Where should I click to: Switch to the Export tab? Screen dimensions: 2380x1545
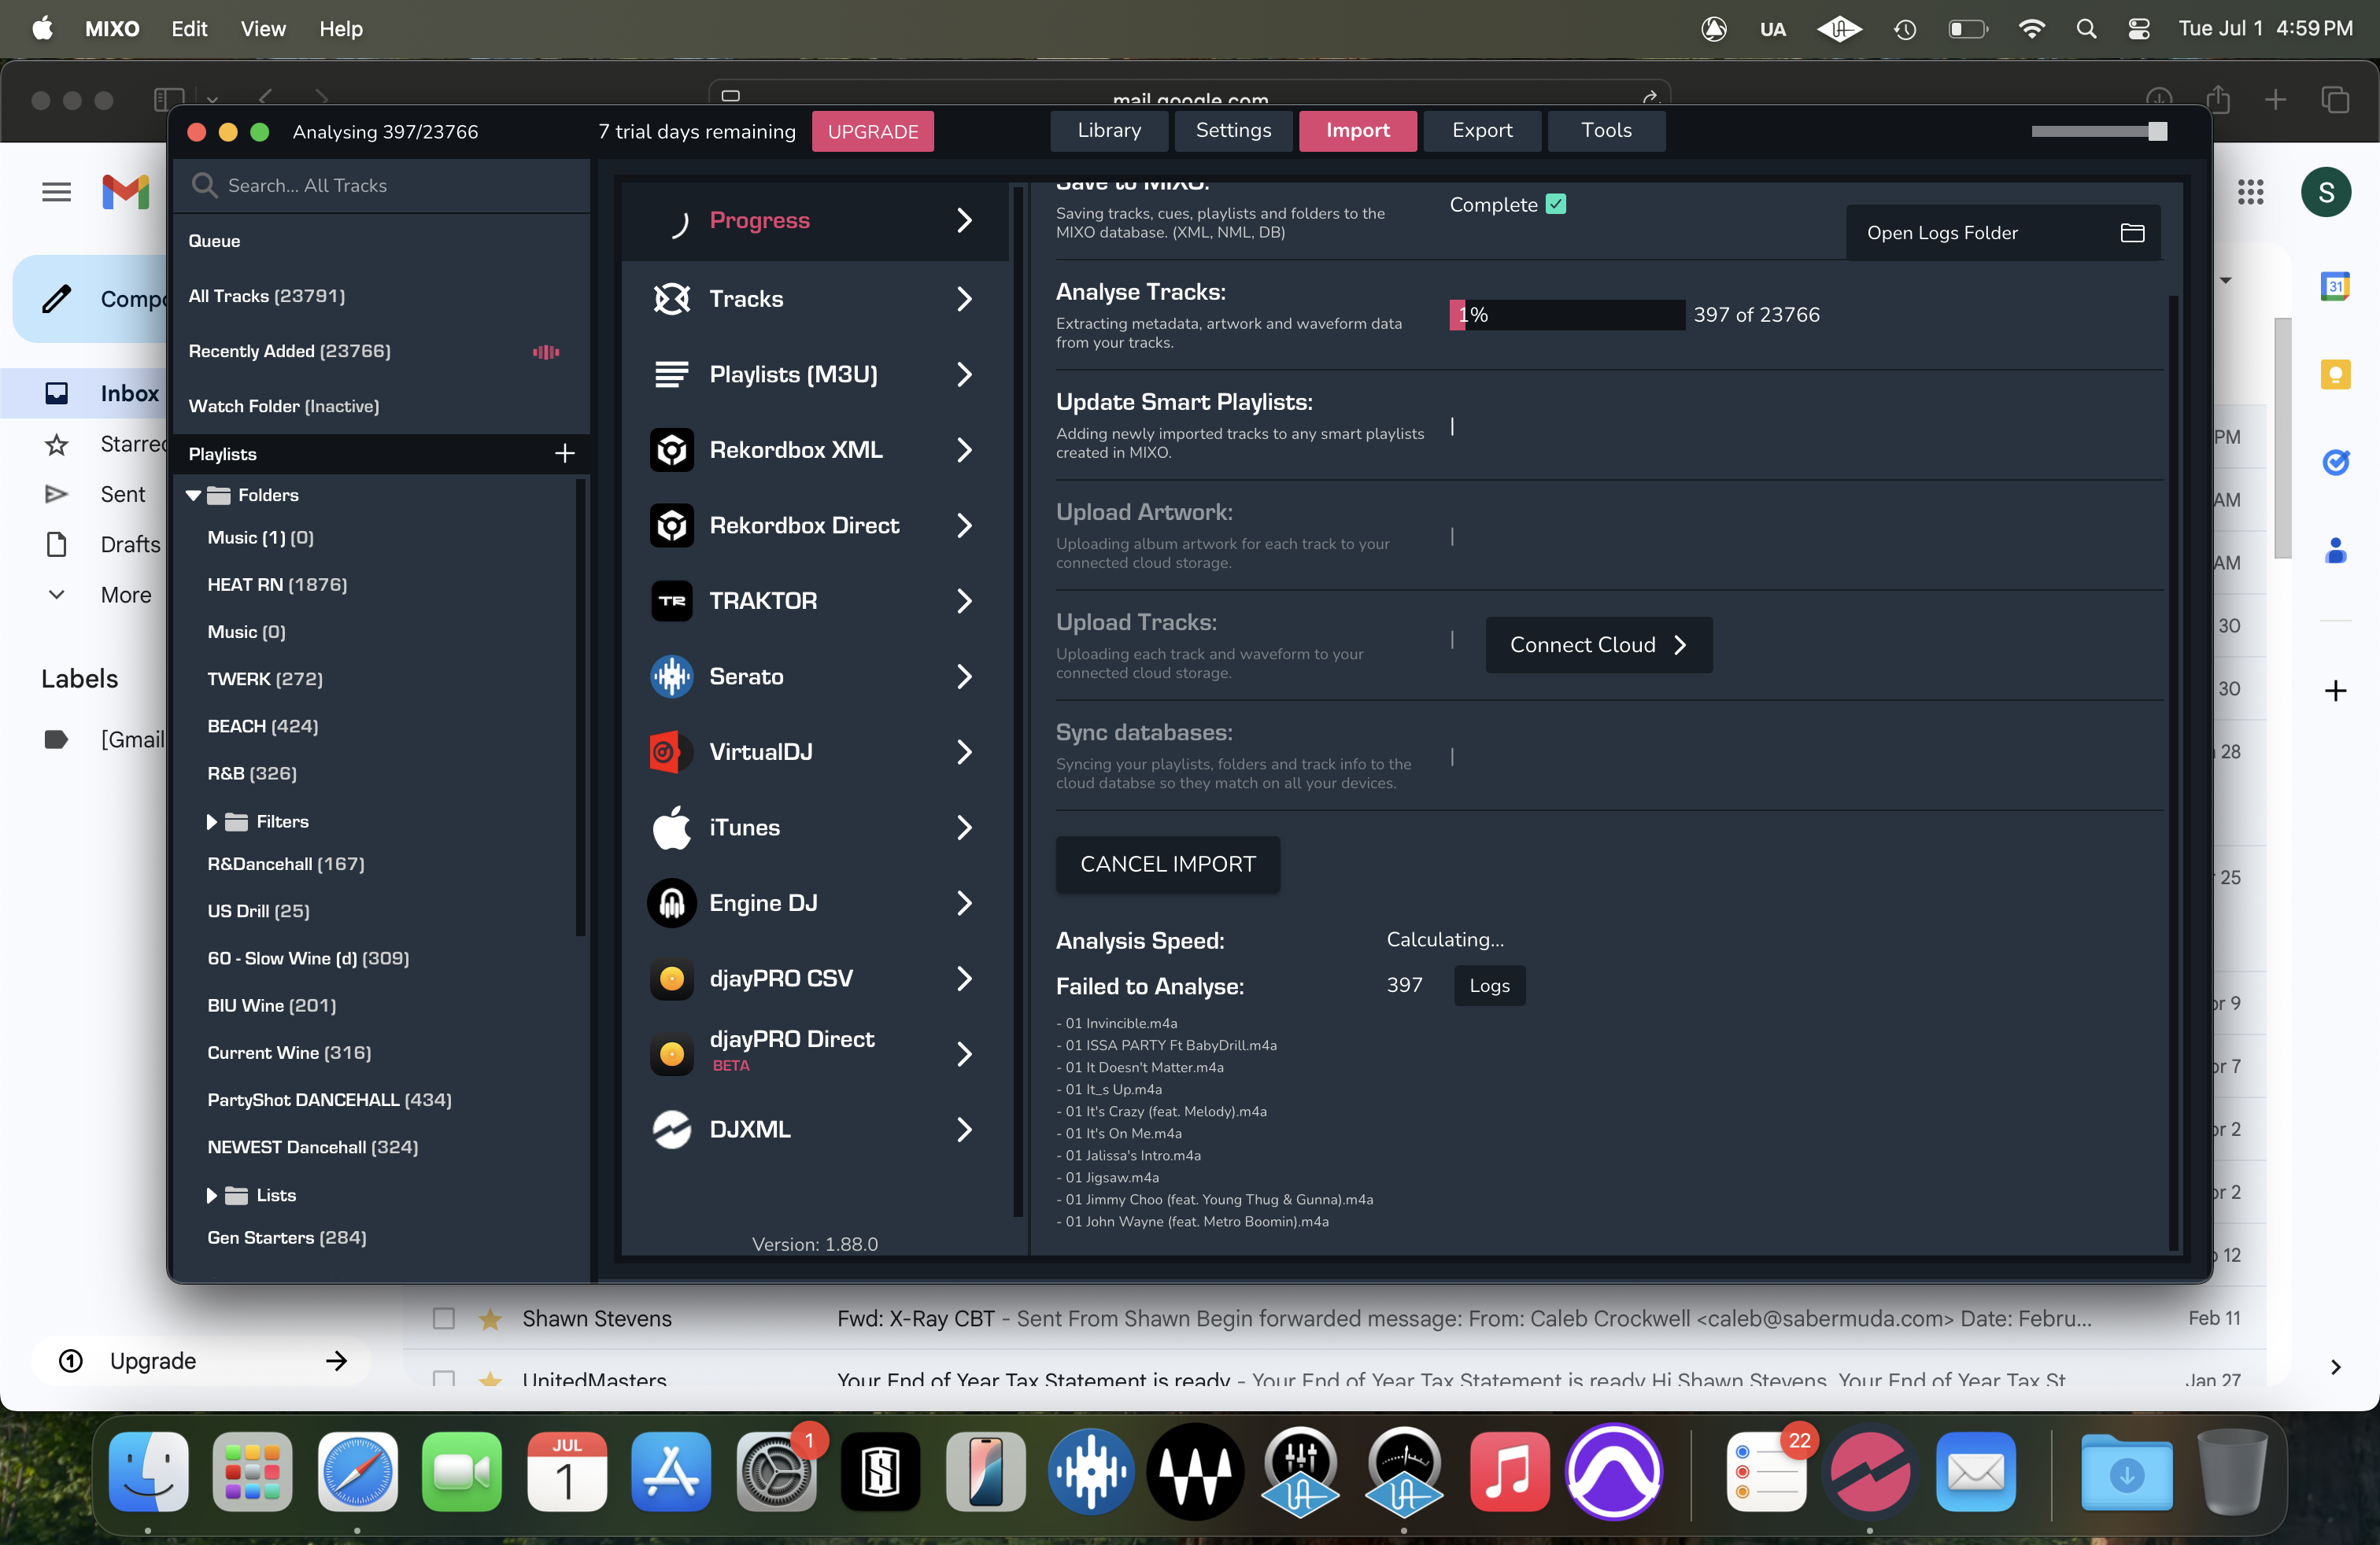1481,131
